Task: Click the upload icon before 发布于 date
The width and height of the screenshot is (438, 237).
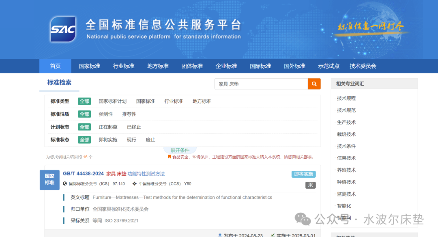Action: tap(220, 235)
